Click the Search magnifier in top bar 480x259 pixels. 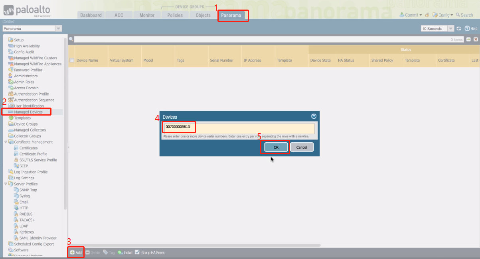(x=458, y=15)
